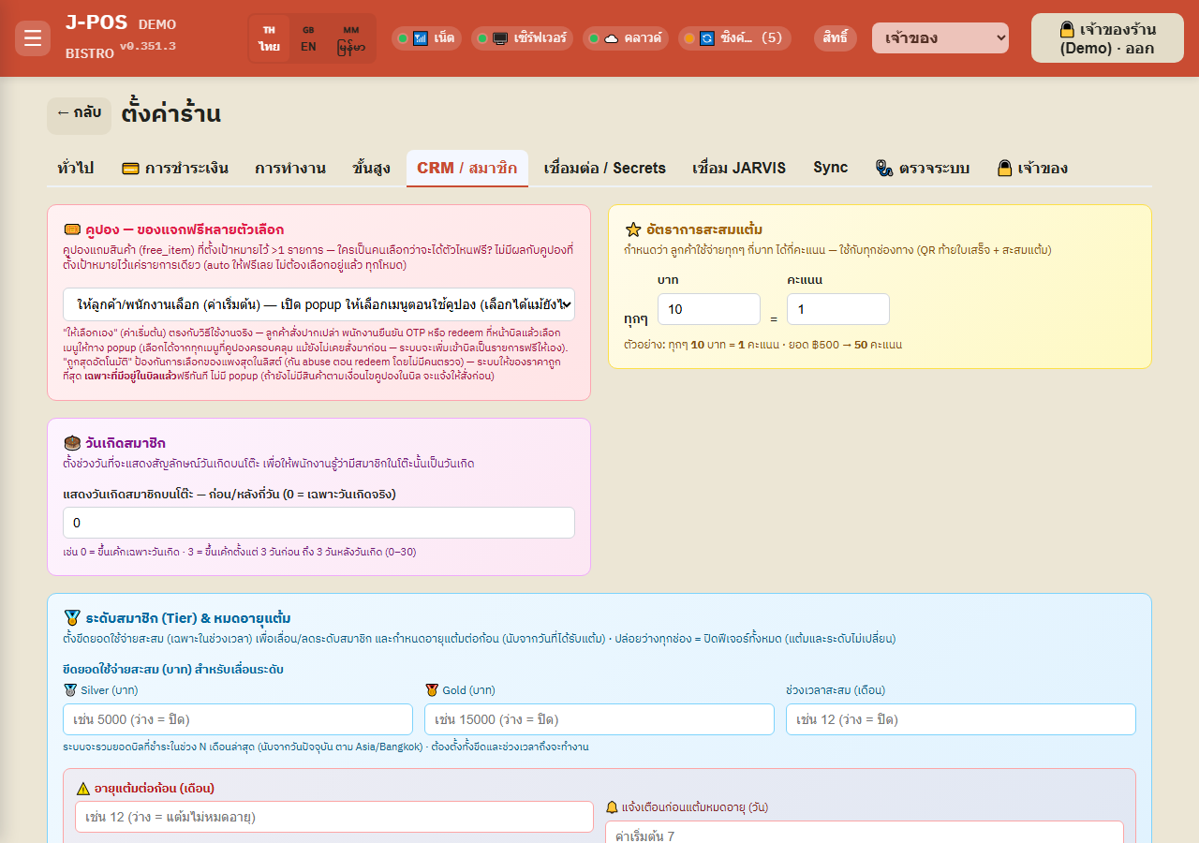The height and width of the screenshot is (843, 1199).
Task: Click the cloud status indicator คลาวด์
Action: click(625, 38)
